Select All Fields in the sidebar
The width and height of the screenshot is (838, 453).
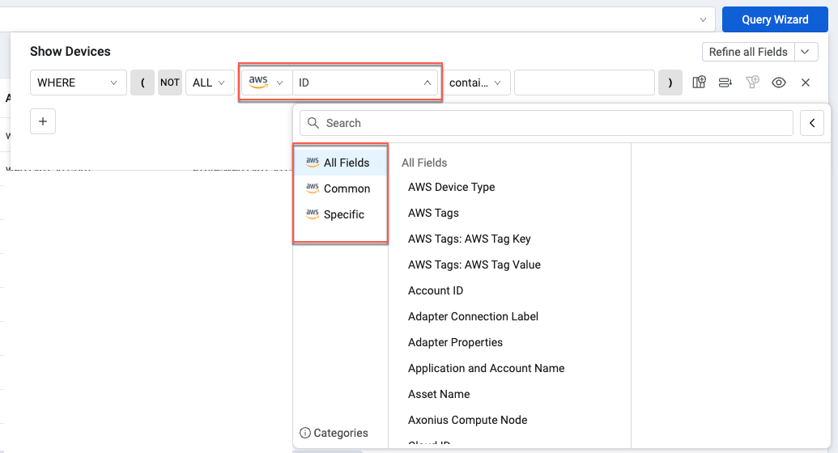pyautogui.click(x=340, y=163)
